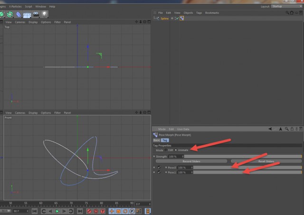This screenshot has height=215, width=304.
Task: Add a light object
Action: [x=45, y=14]
